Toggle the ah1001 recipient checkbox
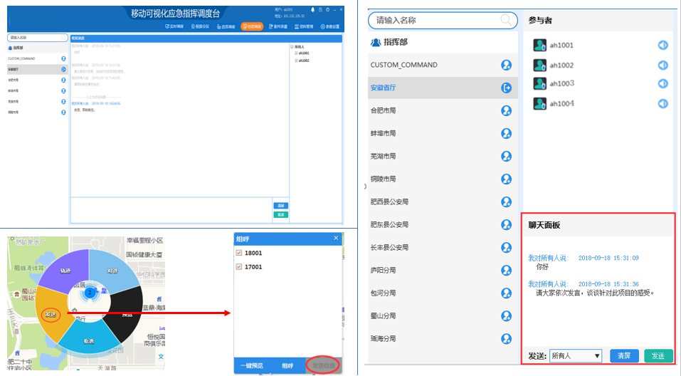 pos(296,53)
